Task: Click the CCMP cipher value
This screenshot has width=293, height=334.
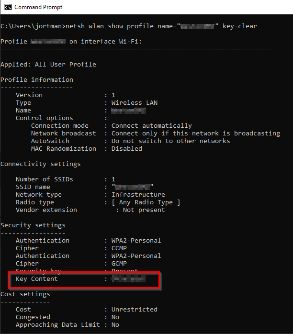Action: click(x=119, y=248)
